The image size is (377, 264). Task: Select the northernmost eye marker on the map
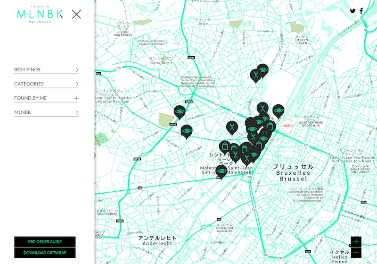tap(263, 70)
